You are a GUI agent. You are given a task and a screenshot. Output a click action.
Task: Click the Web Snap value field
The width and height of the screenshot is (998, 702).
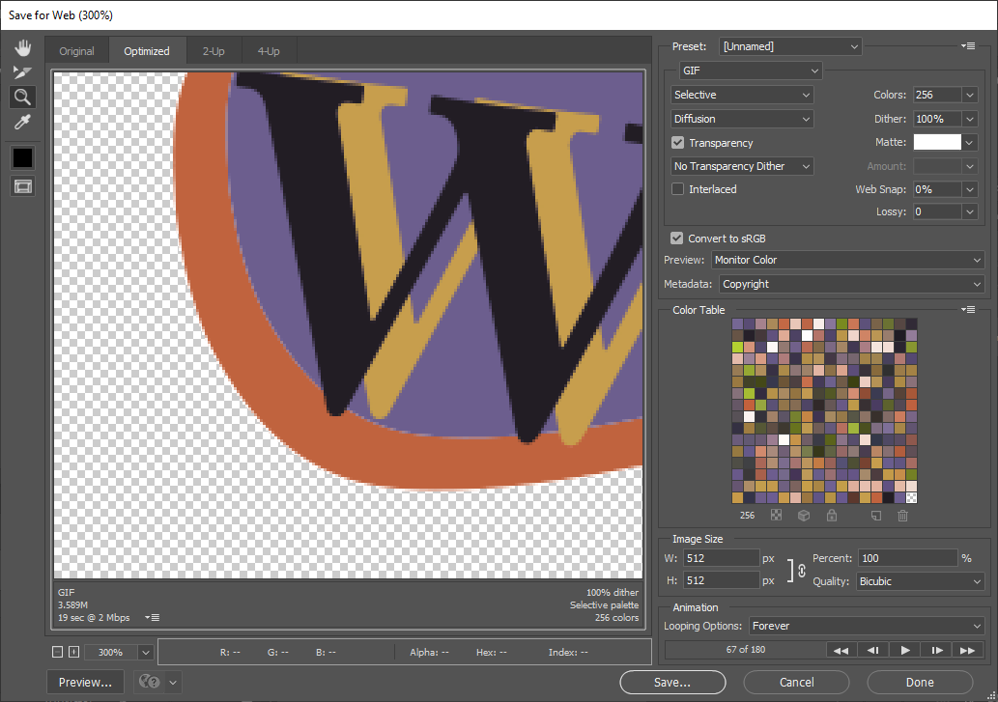click(937, 189)
